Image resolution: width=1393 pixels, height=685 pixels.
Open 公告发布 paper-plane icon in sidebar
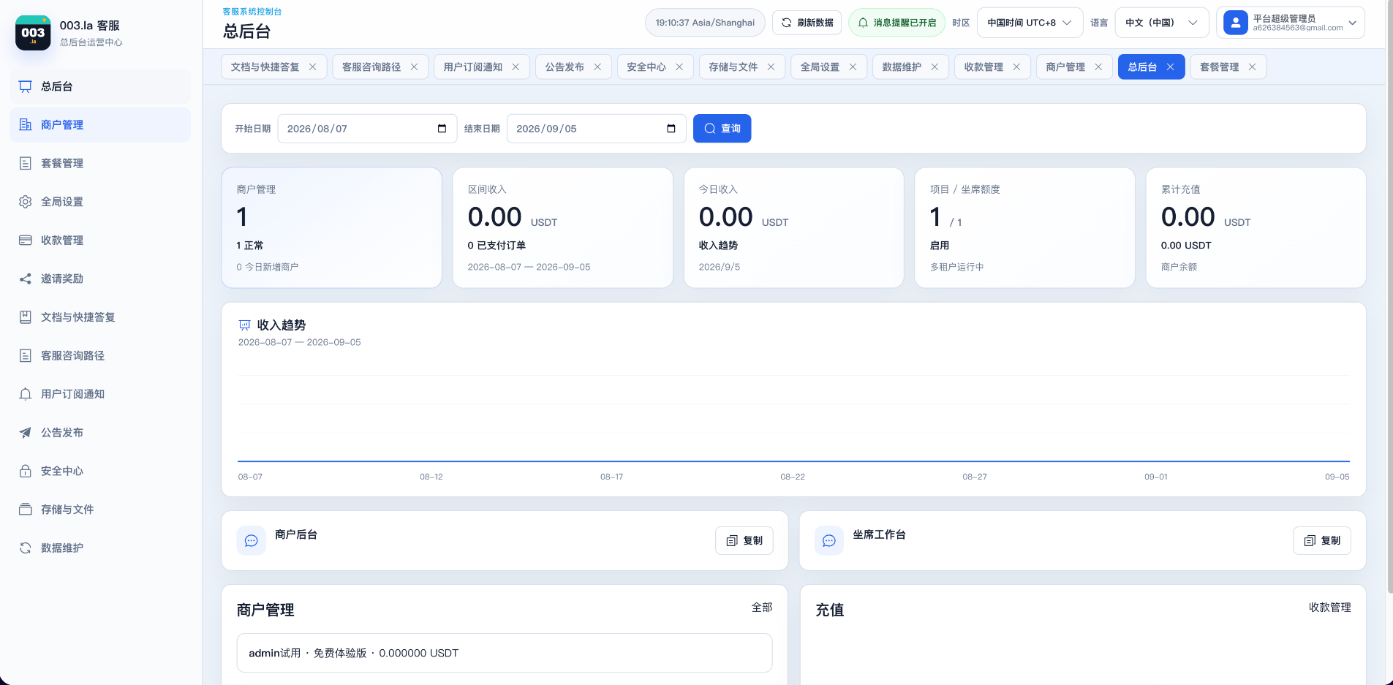pyautogui.click(x=26, y=433)
